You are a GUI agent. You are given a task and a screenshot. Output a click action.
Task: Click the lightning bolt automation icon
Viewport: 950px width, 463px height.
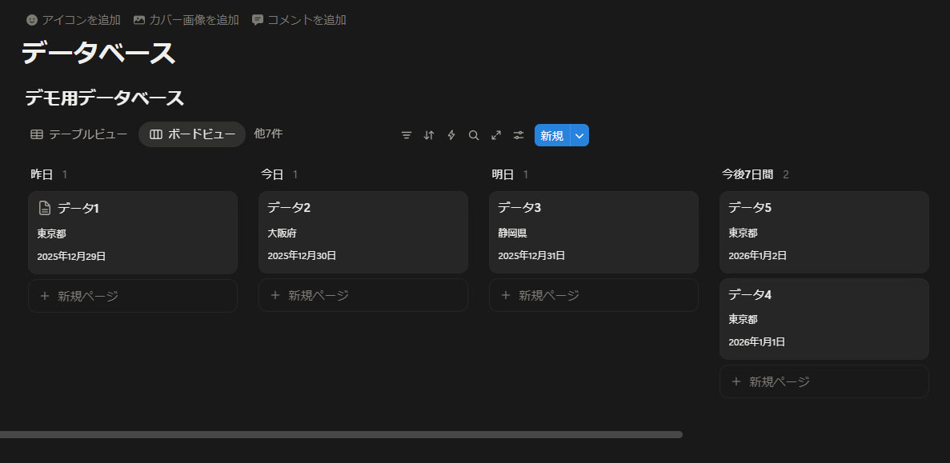point(451,135)
